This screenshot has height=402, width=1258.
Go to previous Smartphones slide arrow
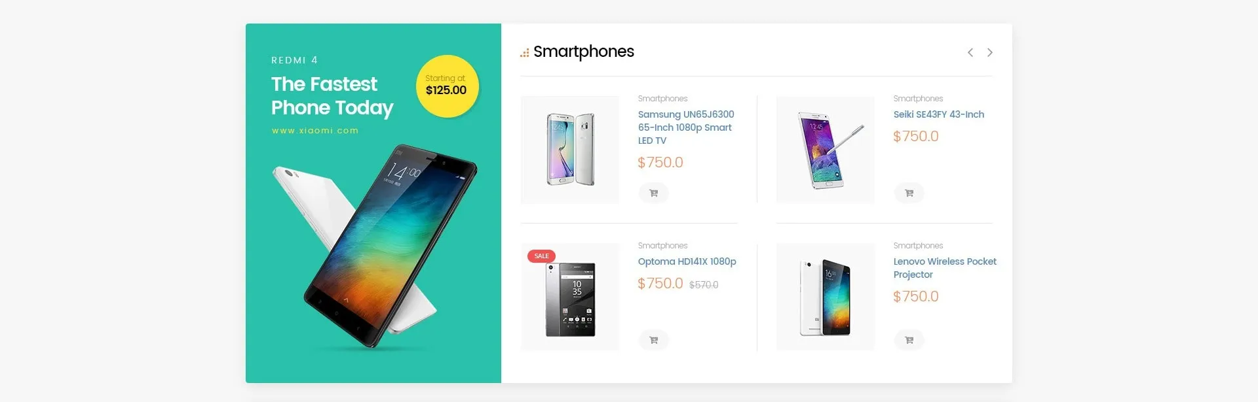(970, 52)
